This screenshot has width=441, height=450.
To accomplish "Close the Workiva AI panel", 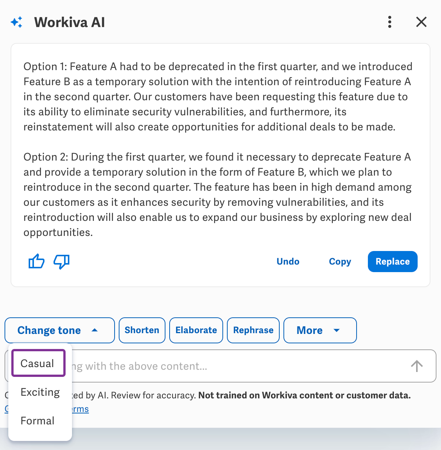I will click(x=421, y=22).
